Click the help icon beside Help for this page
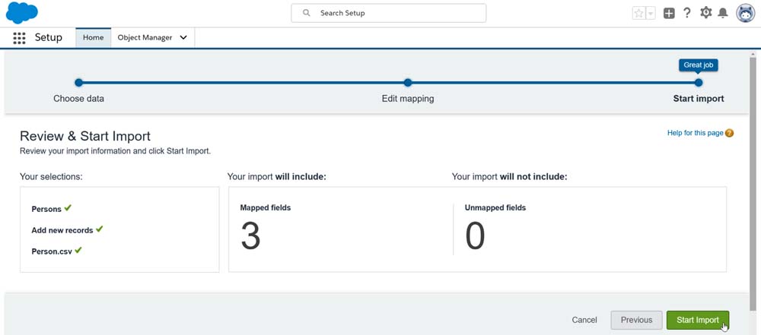 [729, 133]
